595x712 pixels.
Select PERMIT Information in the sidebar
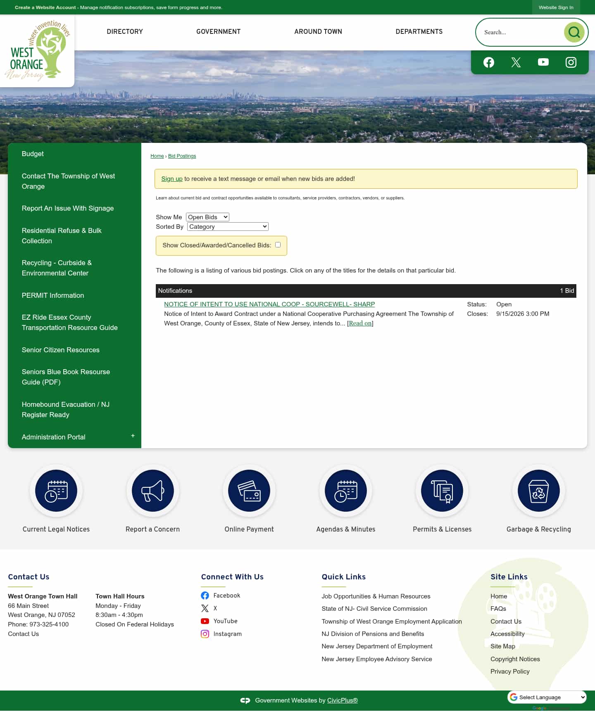pos(53,295)
